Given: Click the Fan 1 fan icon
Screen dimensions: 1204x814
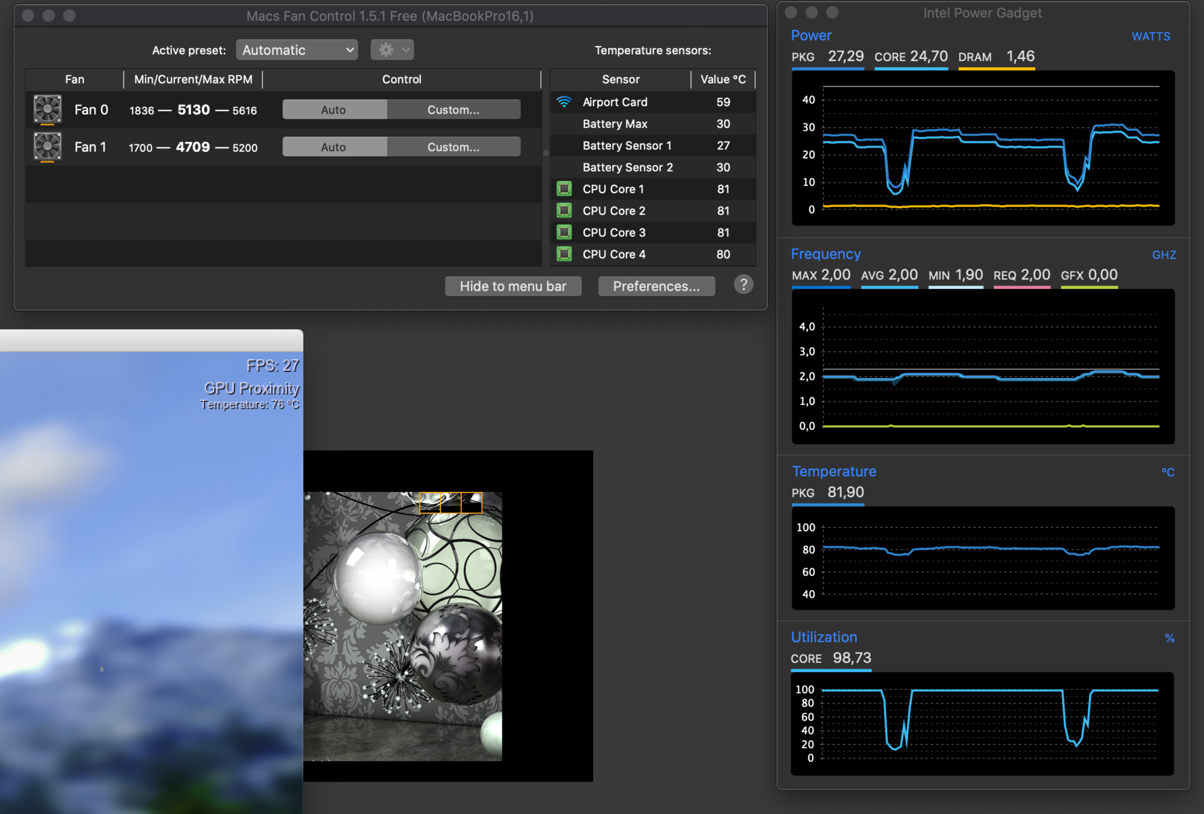Looking at the screenshot, I should coord(47,147).
